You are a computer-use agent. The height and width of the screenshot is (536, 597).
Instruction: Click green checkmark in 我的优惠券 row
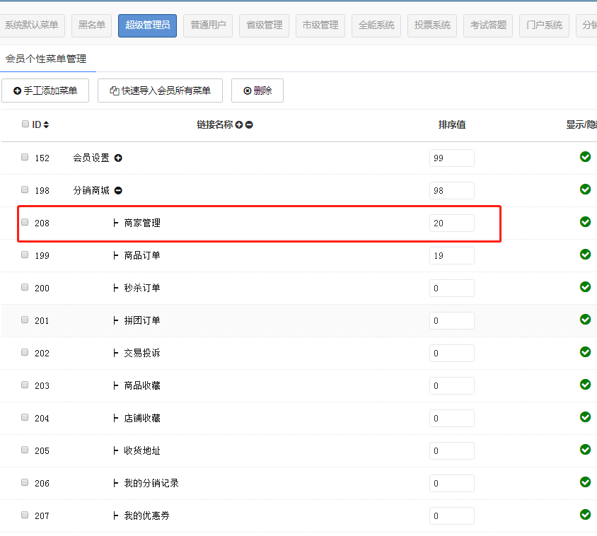(585, 515)
